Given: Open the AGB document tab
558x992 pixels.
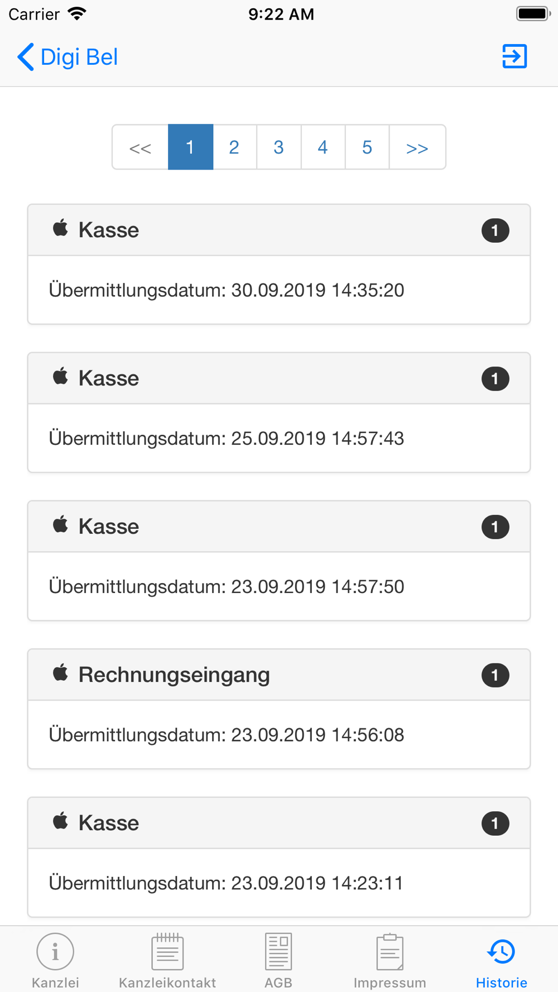Looking at the screenshot, I should click(278, 960).
